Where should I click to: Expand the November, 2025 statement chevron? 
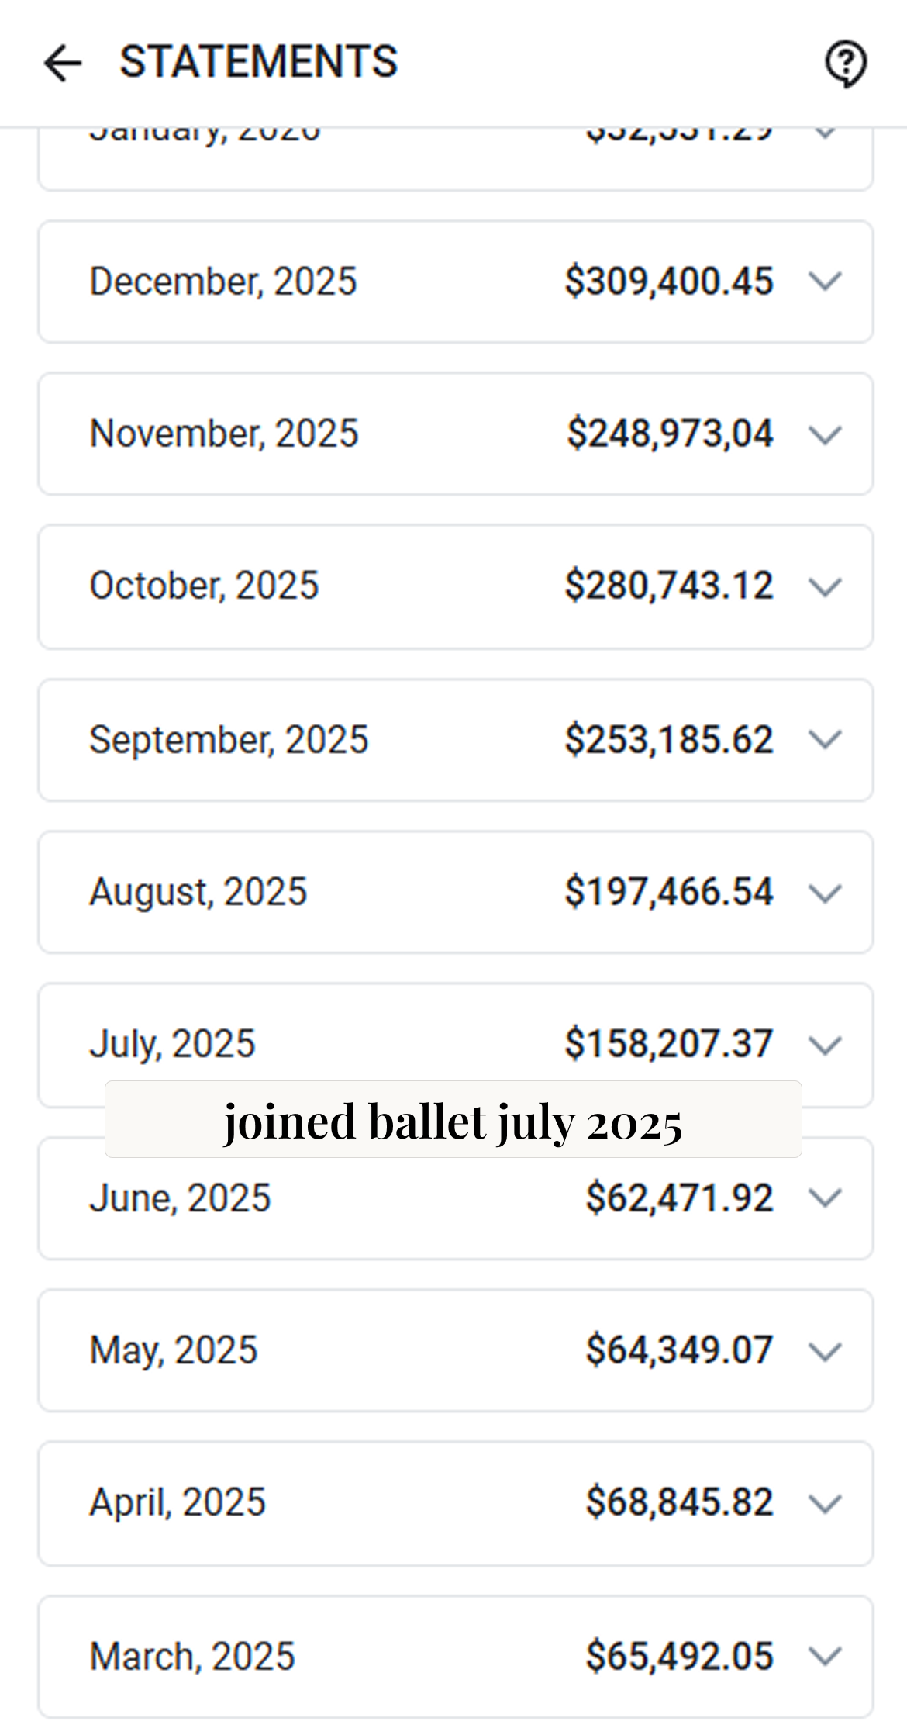point(825,434)
